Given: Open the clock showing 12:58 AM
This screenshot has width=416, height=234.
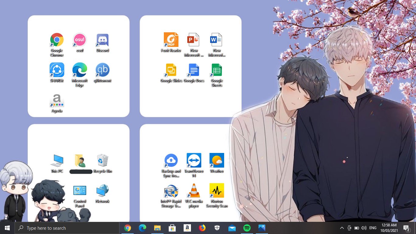Looking at the screenshot, I should 389,228.
